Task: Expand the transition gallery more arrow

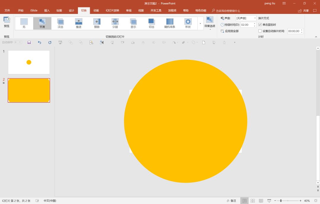Action: (200, 23)
